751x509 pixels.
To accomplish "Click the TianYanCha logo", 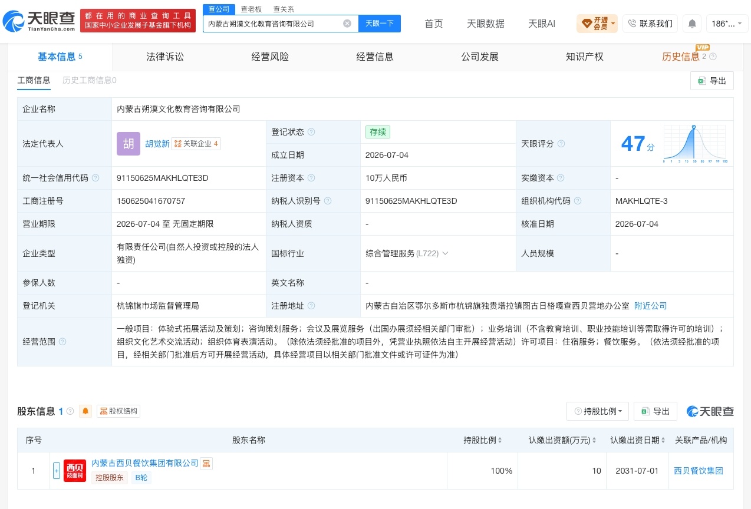I will pyautogui.click(x=39, y=21).
